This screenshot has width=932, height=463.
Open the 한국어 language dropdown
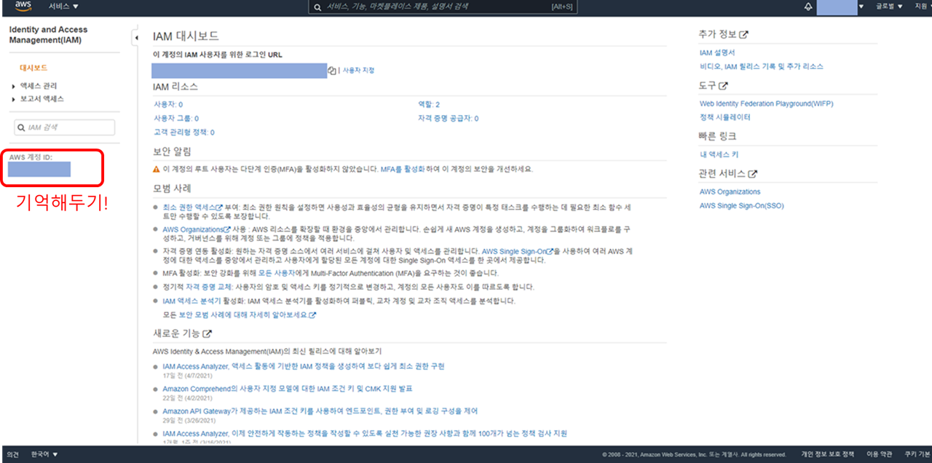(x=44, y=454)
